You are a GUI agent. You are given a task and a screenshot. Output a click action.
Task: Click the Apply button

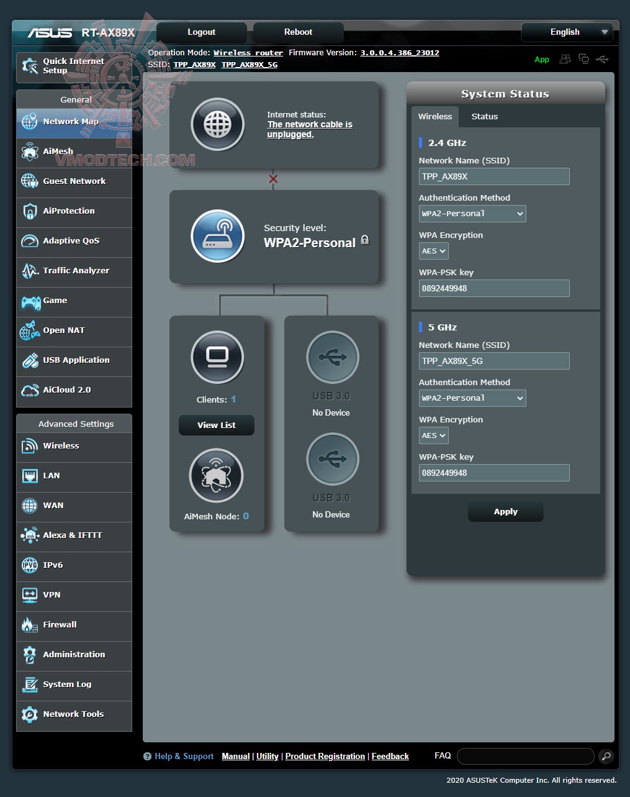coord(505,511)
